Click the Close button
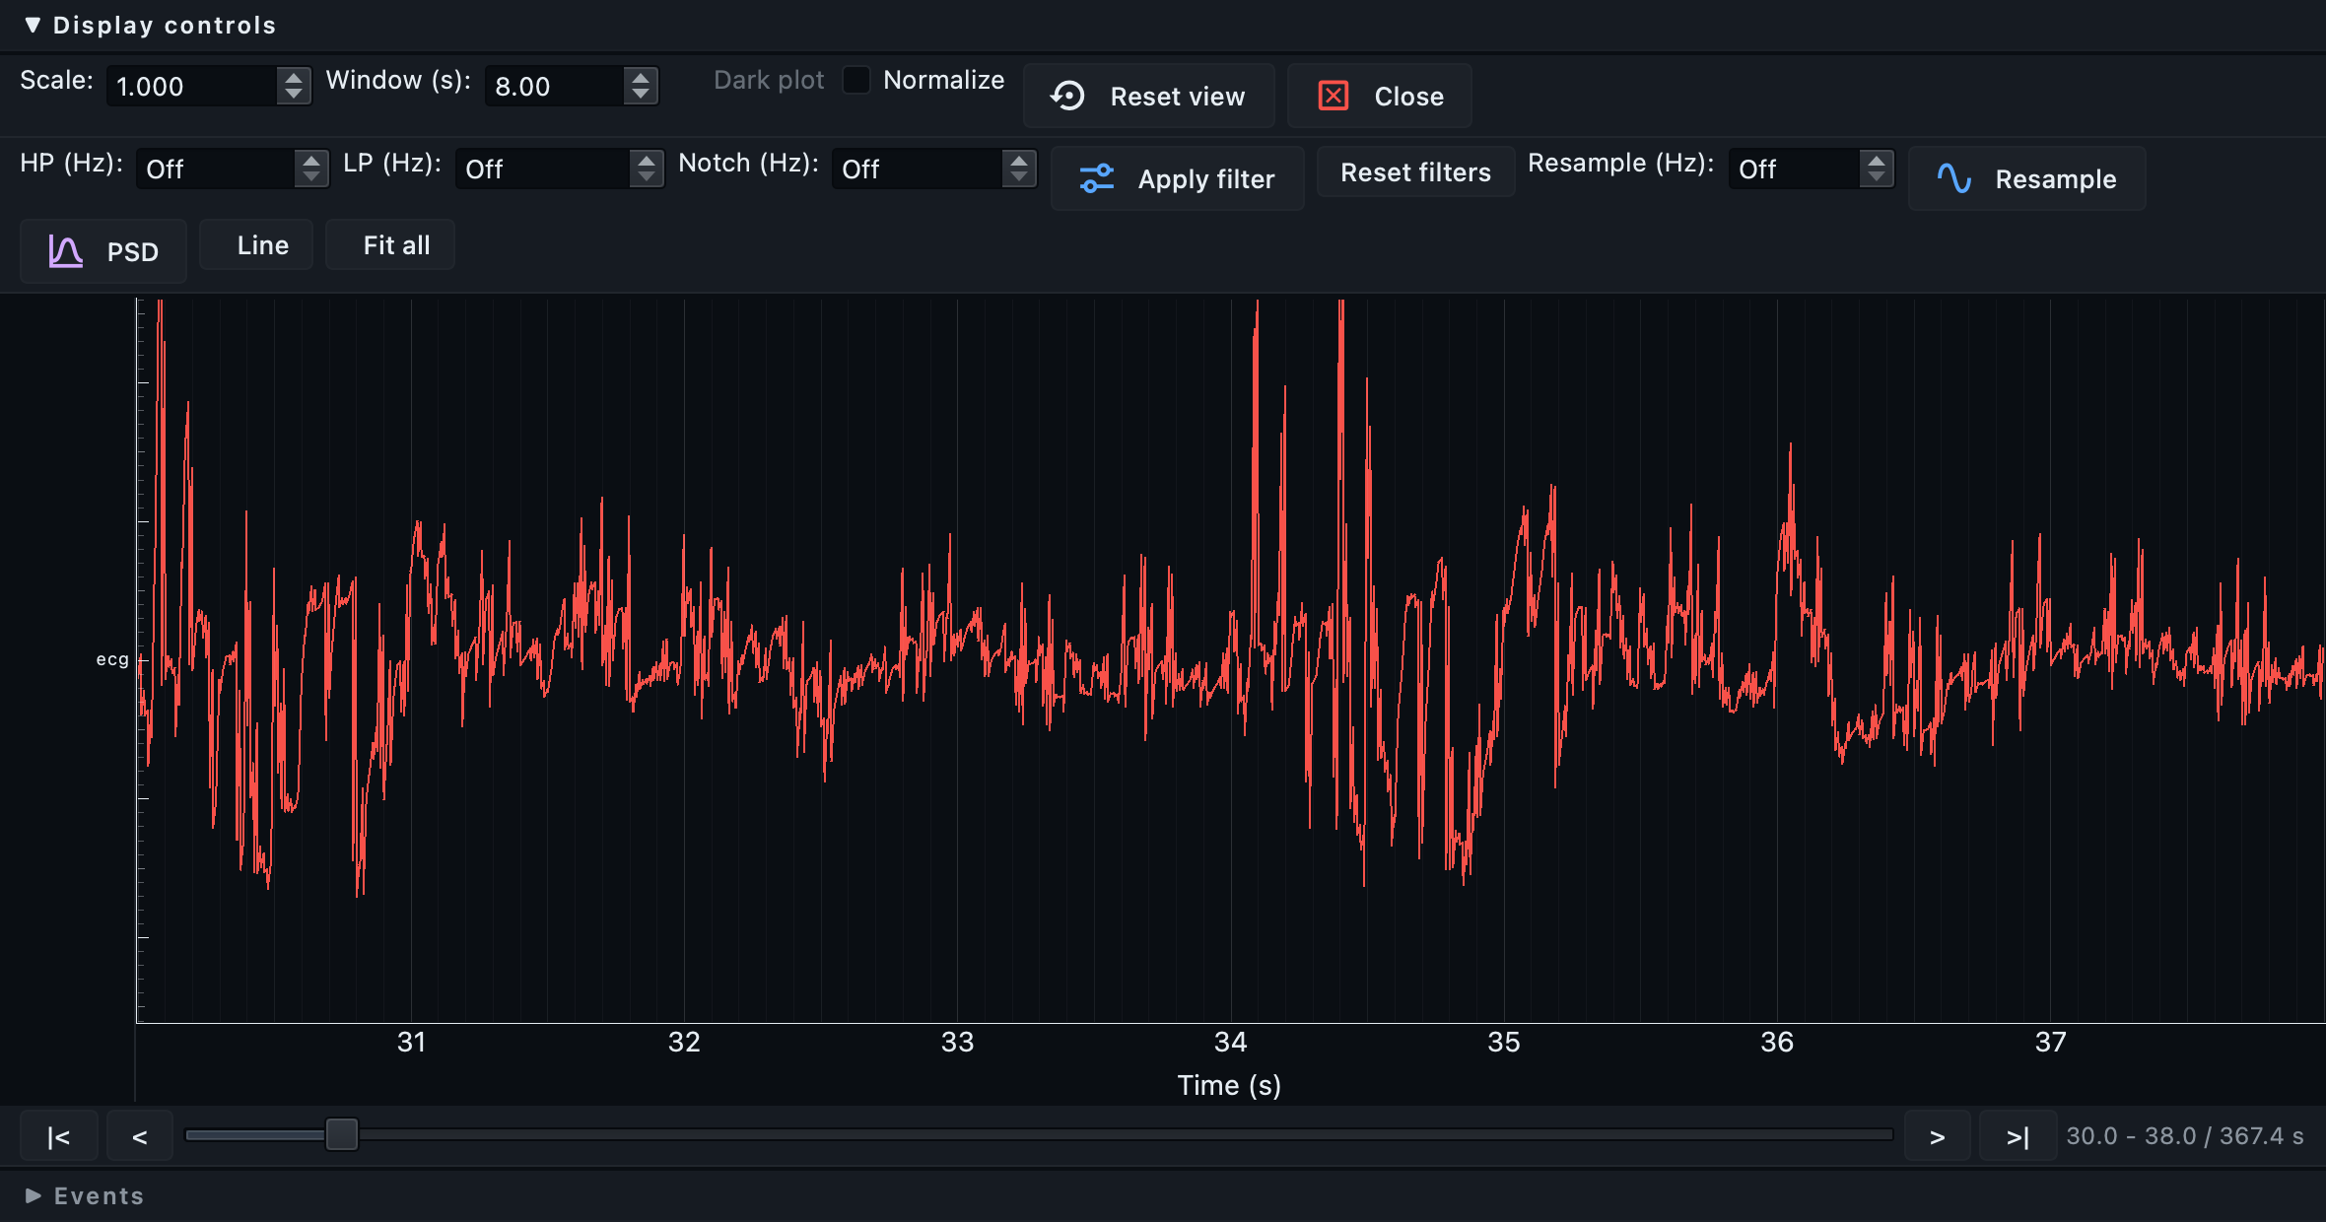 [x=1379, y=96]
